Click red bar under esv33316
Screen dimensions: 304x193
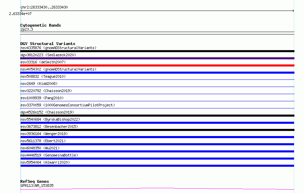pos(157,65)
